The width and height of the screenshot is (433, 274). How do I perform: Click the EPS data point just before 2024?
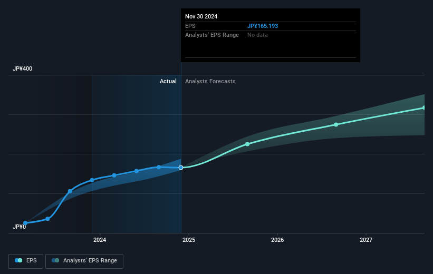point(92,180)
